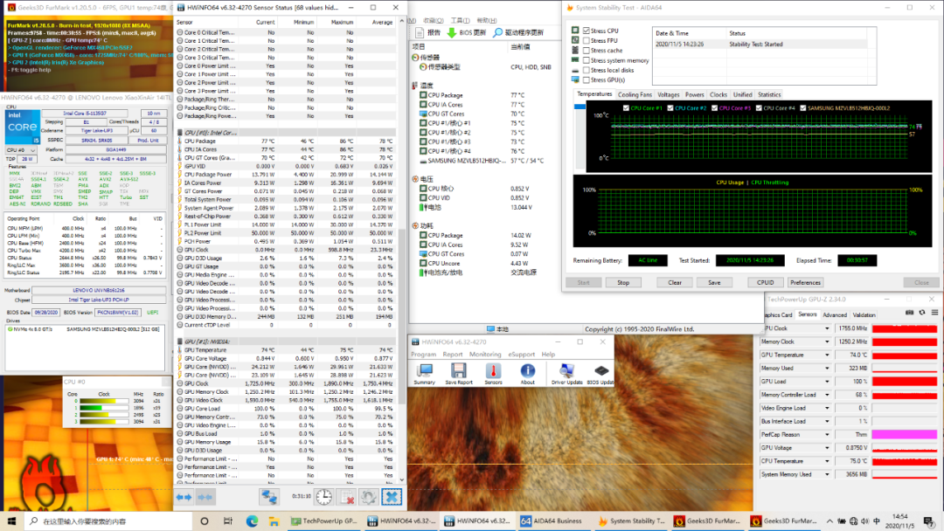Uncheck the Stress CPU checkbox
The height and width of the screenshot is (531, 944).
587,31
